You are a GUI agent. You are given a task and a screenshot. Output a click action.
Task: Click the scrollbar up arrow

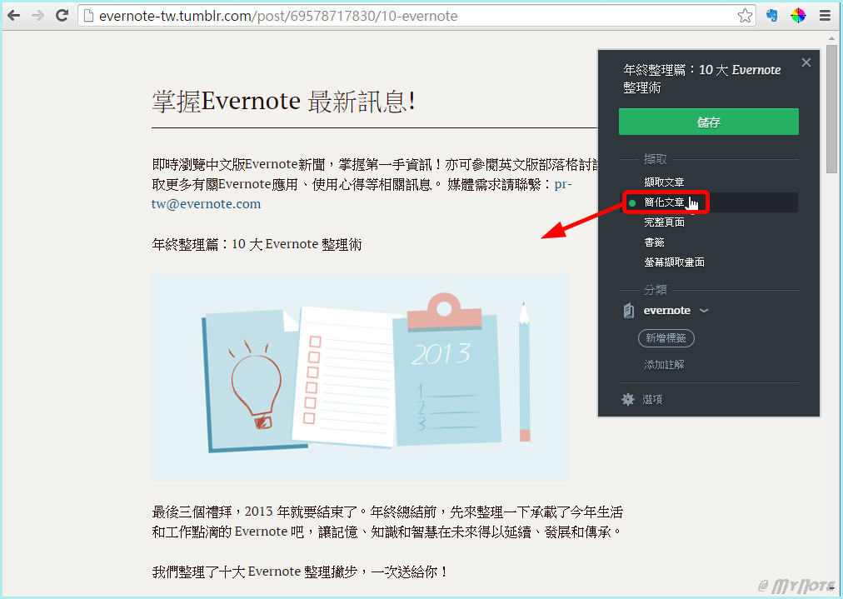831,38
